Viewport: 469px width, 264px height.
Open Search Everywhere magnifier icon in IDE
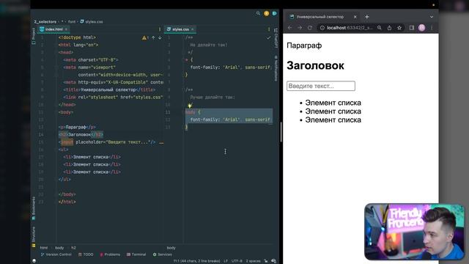click(258, 13)
